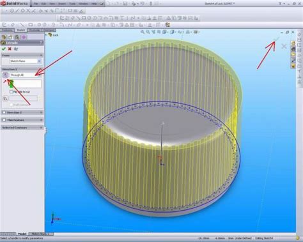Open the File menu
Screen dimensions: 303x242
point(36,4)
